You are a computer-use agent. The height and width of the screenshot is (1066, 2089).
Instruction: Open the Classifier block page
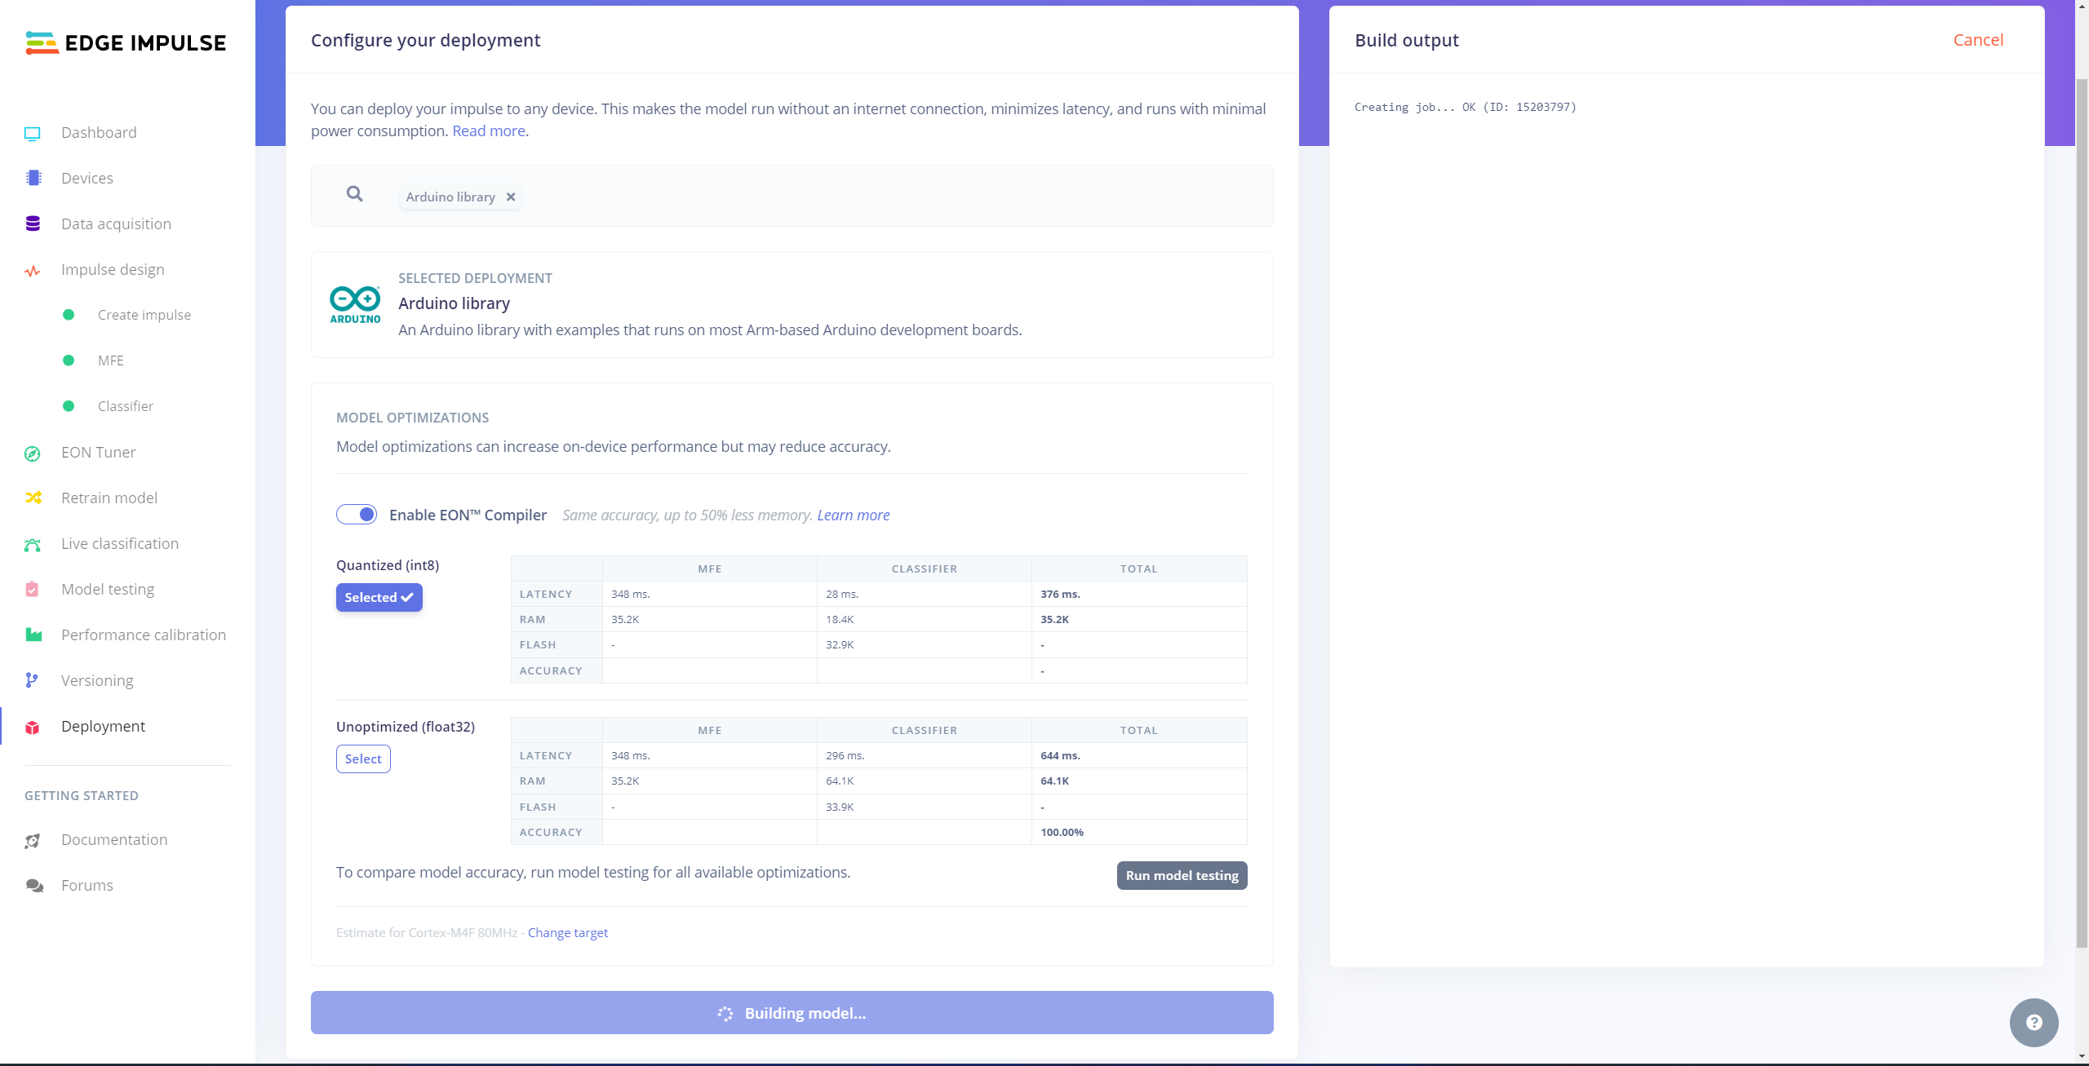pos(126,406)
